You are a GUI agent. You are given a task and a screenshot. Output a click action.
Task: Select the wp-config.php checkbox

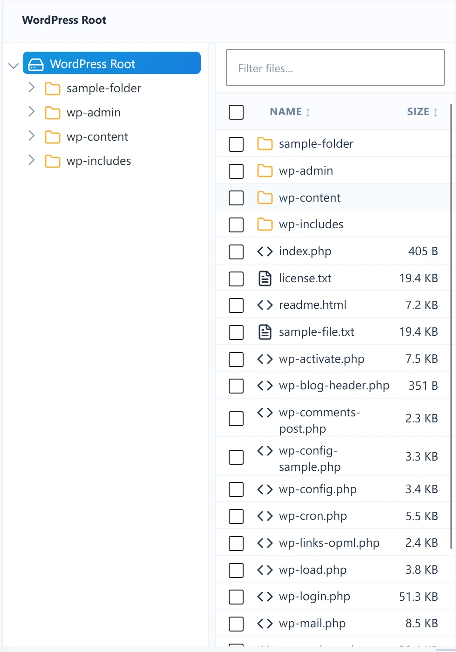point(236,489)
